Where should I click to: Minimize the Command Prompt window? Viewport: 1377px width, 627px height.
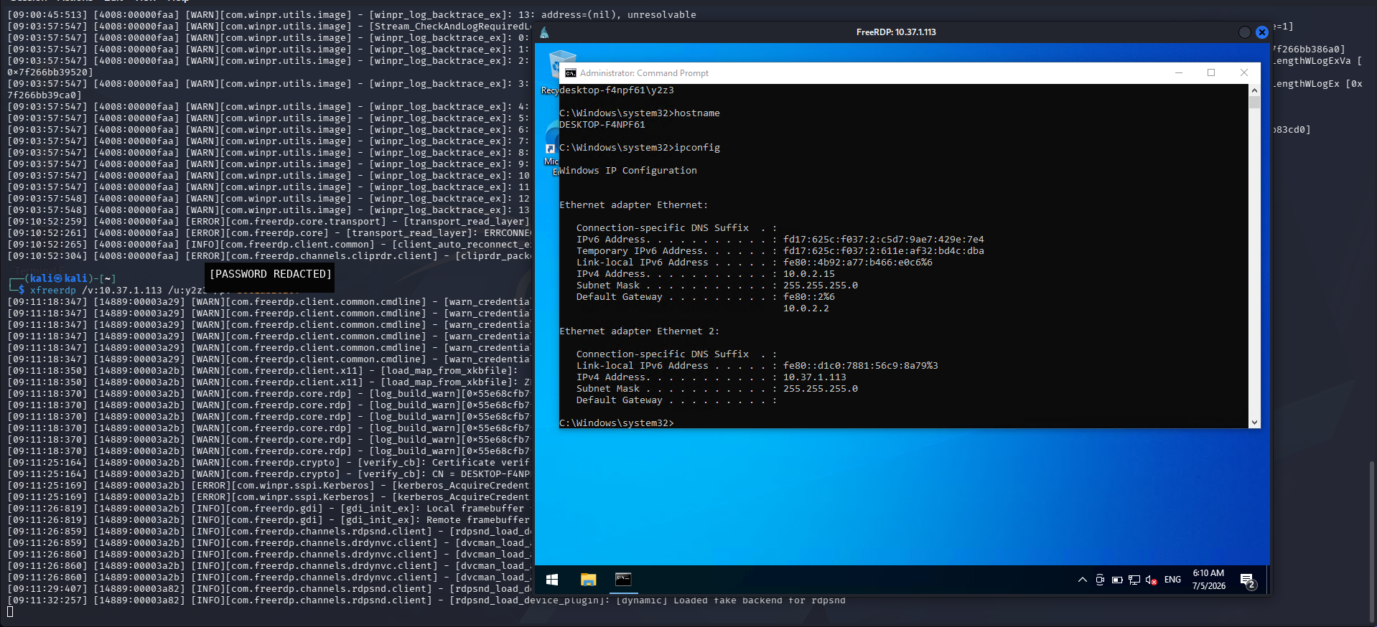tap(1178, 72)
